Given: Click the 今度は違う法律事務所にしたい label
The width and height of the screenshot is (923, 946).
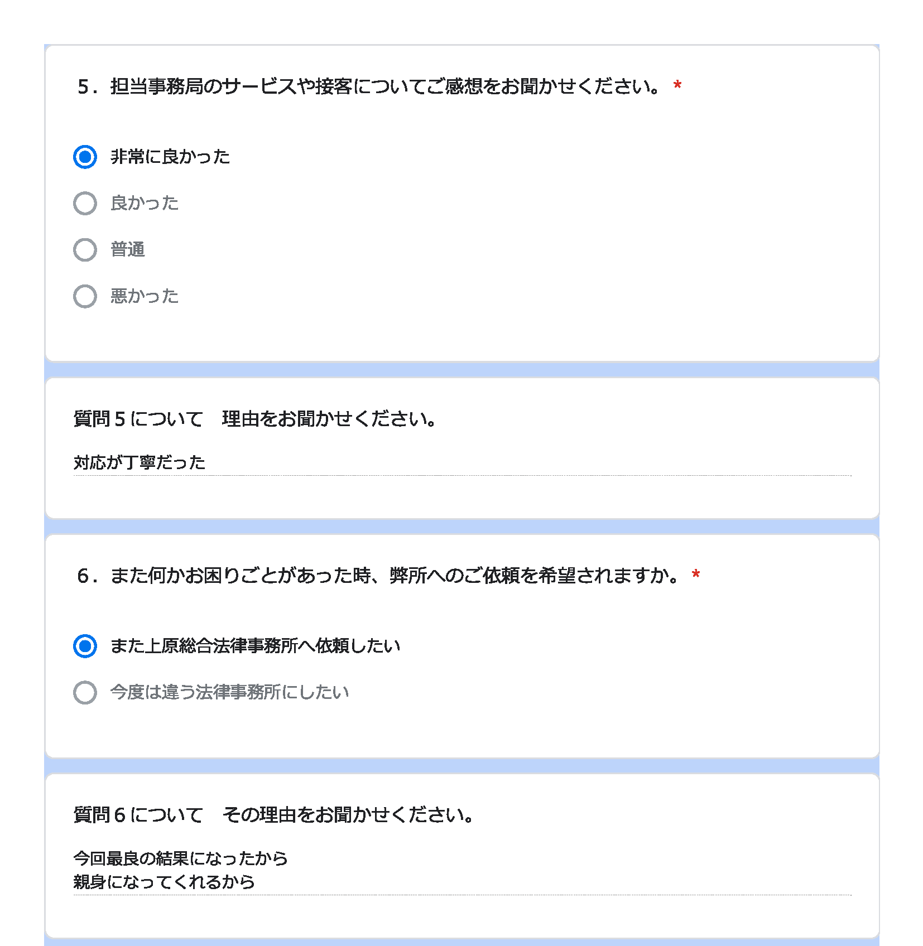Looking at the screenshot, I should 229,692.
